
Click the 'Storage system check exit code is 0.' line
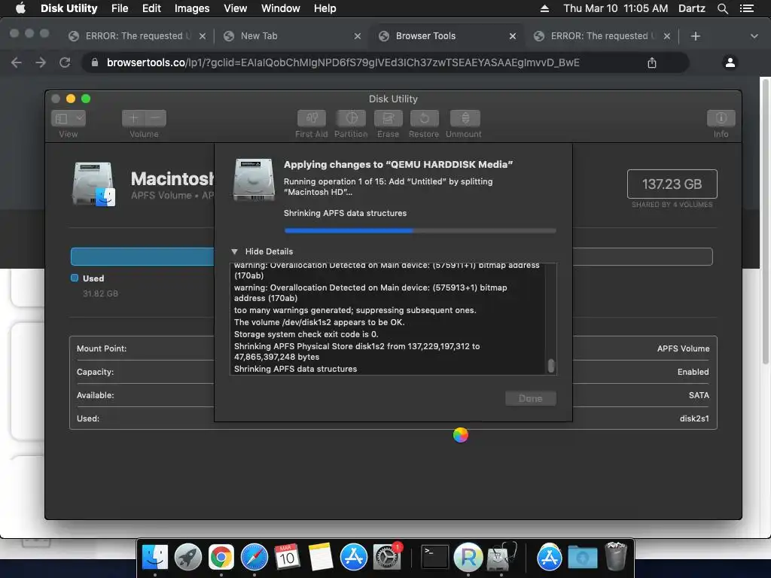(x=306, y=334)
